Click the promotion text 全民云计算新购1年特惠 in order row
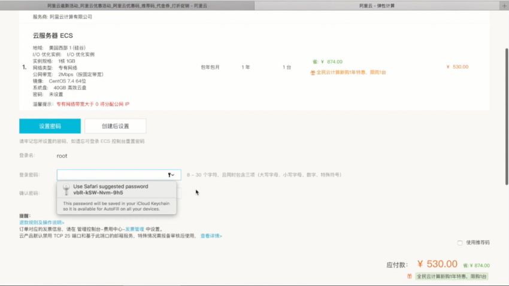 point(352,72)
